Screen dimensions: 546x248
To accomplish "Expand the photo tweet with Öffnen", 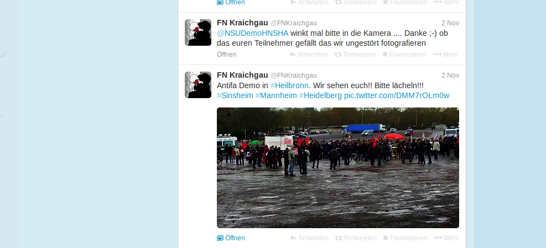I will 231,238.
